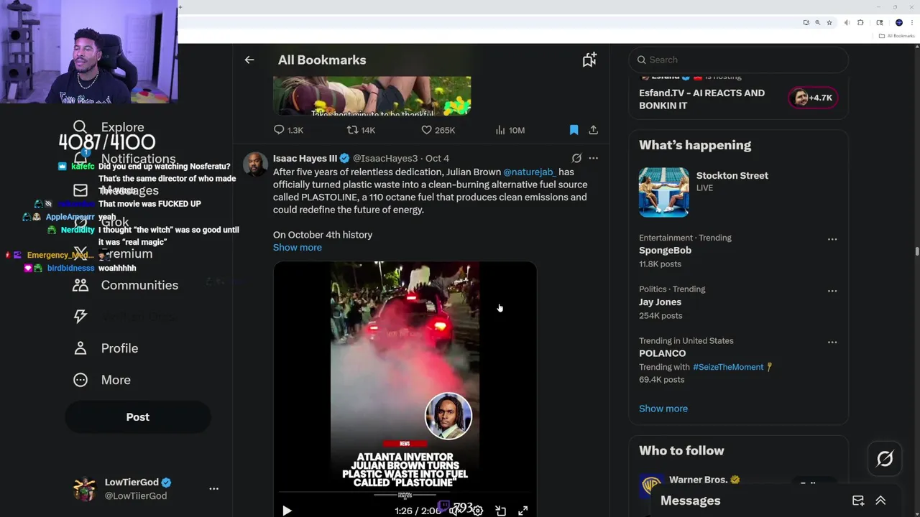Open Isaac Hayes III profile avatar
Image resolution: width=920 pixels, height=517 pixels.
[x=255, y=164]
